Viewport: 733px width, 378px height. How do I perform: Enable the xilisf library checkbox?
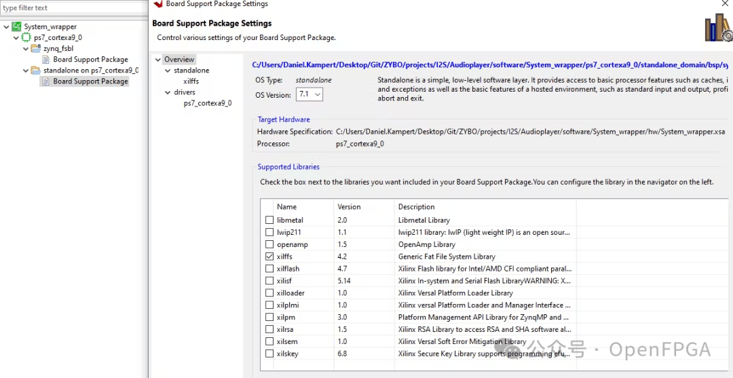(269, 281)
